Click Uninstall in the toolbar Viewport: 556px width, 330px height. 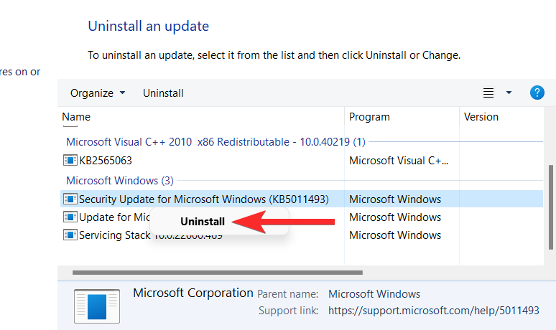(163, 93)
